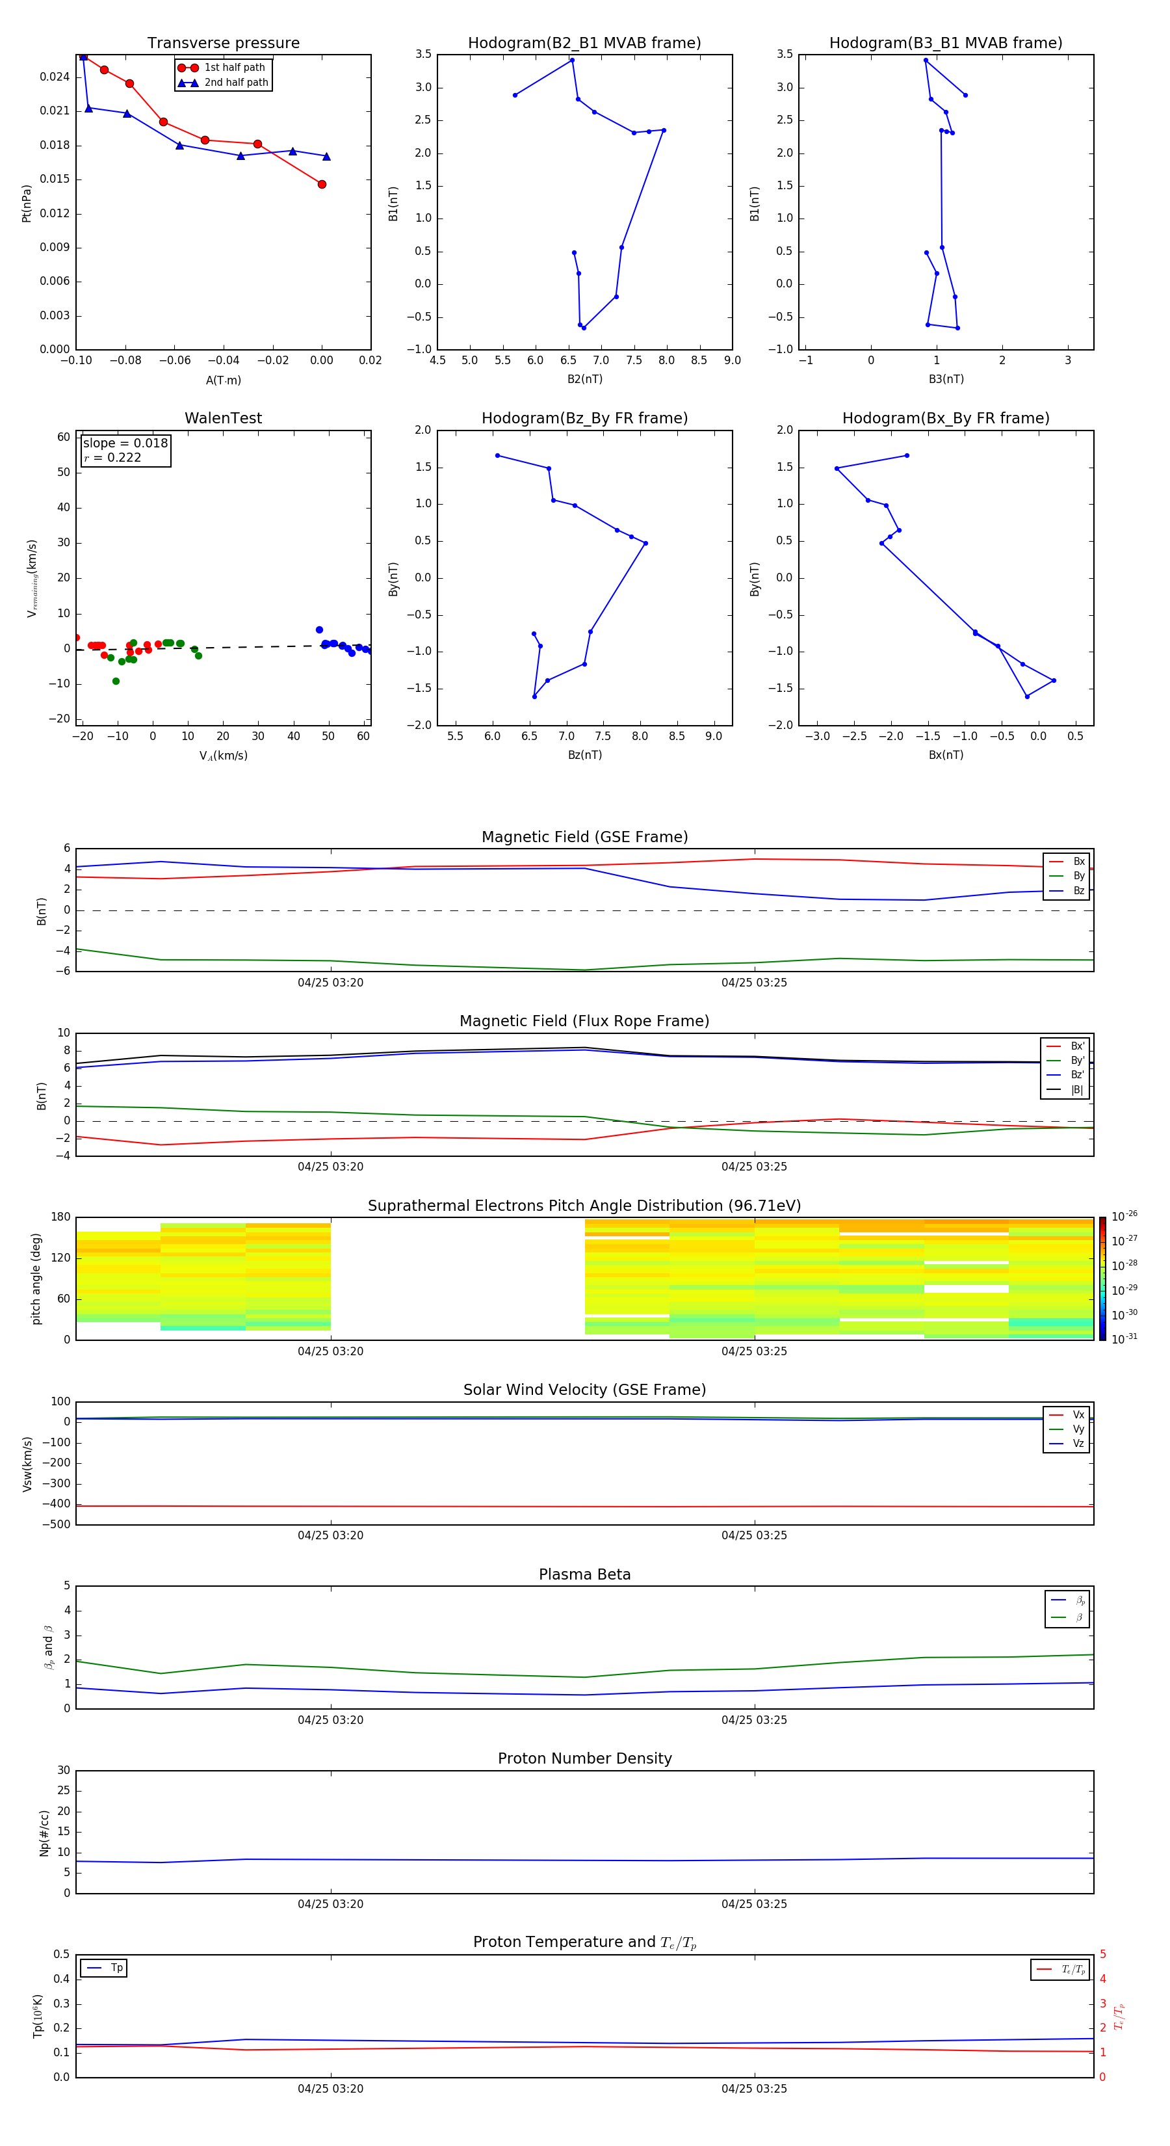Viewport: 1170px width, 2146px height.
Task: Click the 'Proton Temperature and Te/Tp' title
Action: (584, 1942)
